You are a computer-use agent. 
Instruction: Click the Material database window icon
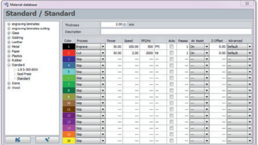tap(6, 4)
